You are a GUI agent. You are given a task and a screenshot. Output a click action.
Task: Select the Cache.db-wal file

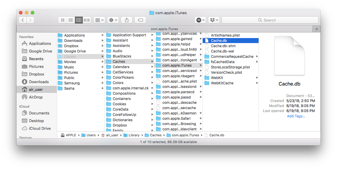pyautogui.click(x=230, y=51)
